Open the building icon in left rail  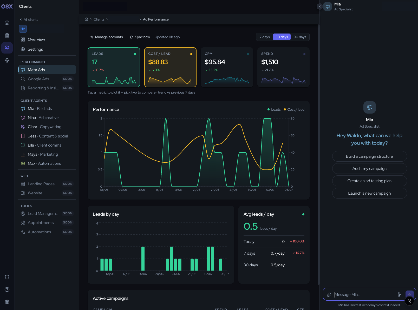pyautogui.click(x=7, y=35)
